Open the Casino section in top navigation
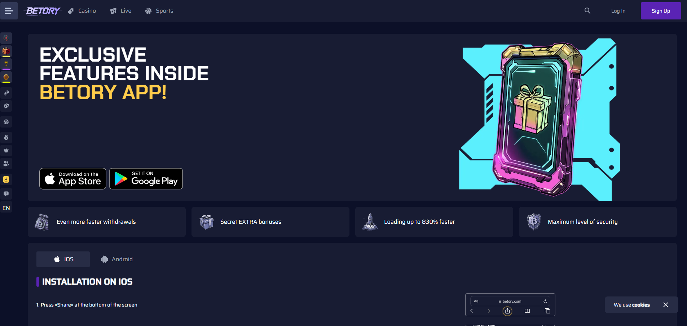Viewport: 687px width, 326px height. click(82, 11)
